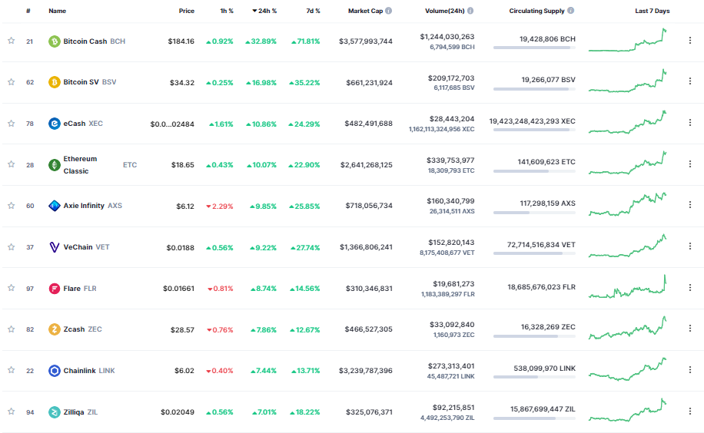Open Axie Infinity three-dot menu
Image resolution: width=704 pixels, height=433 pixels.
pos(690,205)
